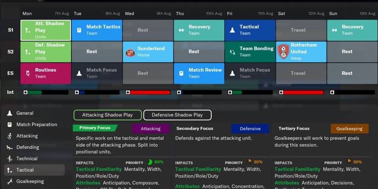Click Wednesday's Rest slot in S1
The height and width of the screenshot is (189, 378).
point(148,30)
